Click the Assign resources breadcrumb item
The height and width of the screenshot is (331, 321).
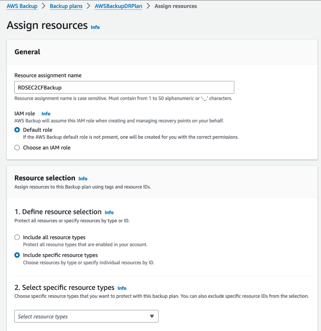[175, 6]
